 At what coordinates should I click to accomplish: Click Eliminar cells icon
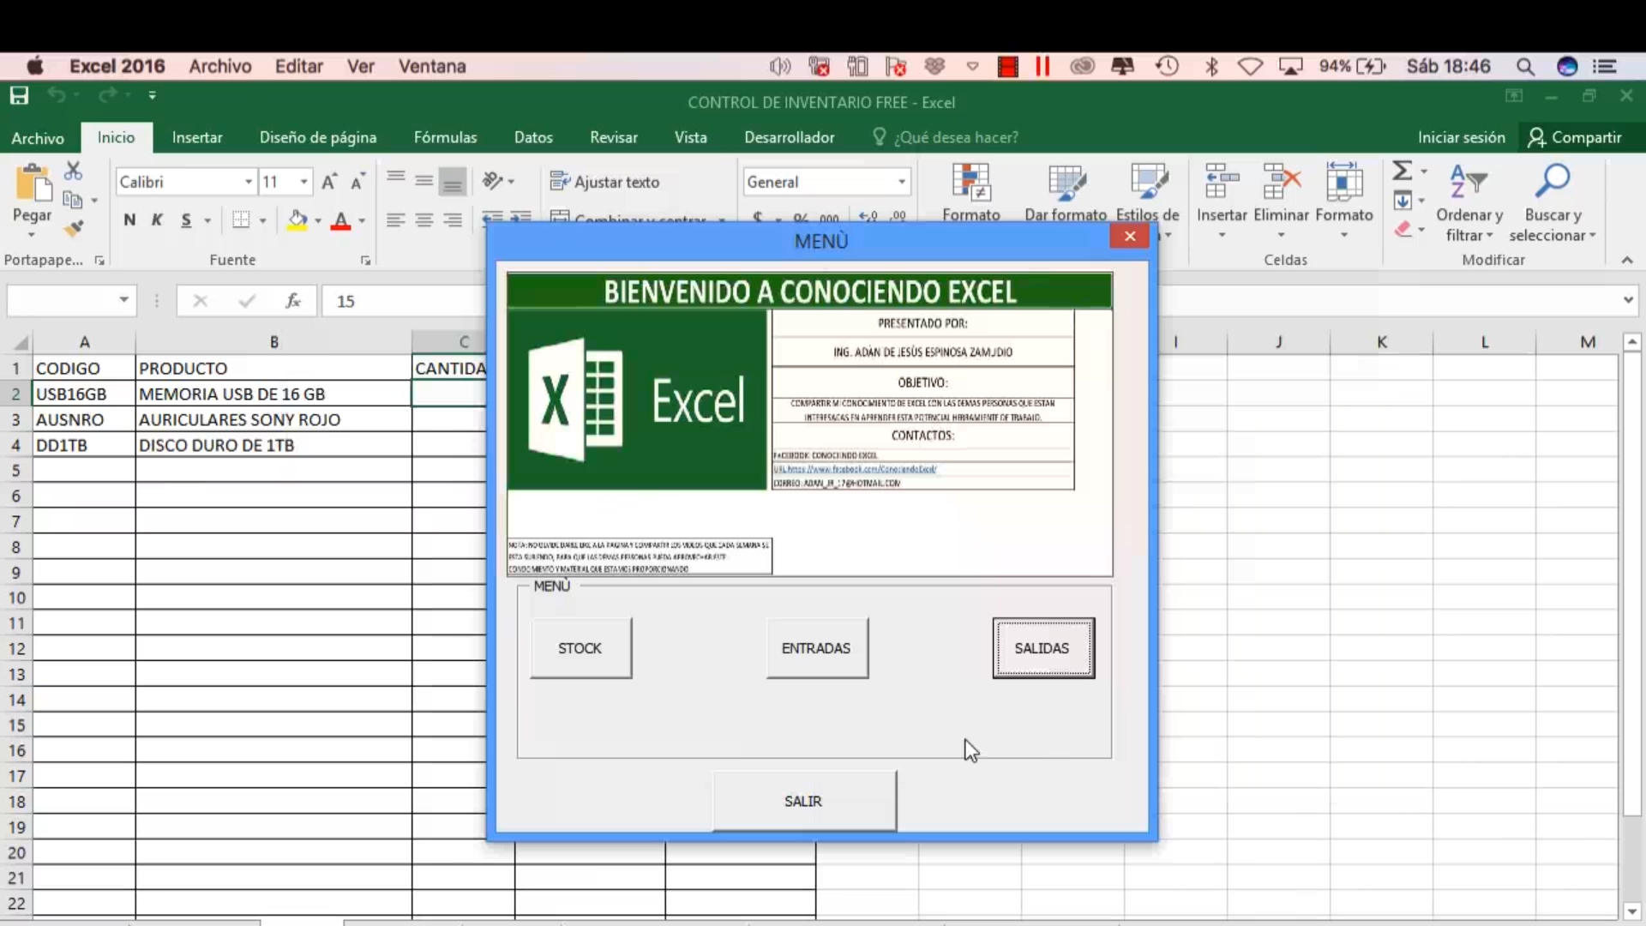[x=1282, y=181]
